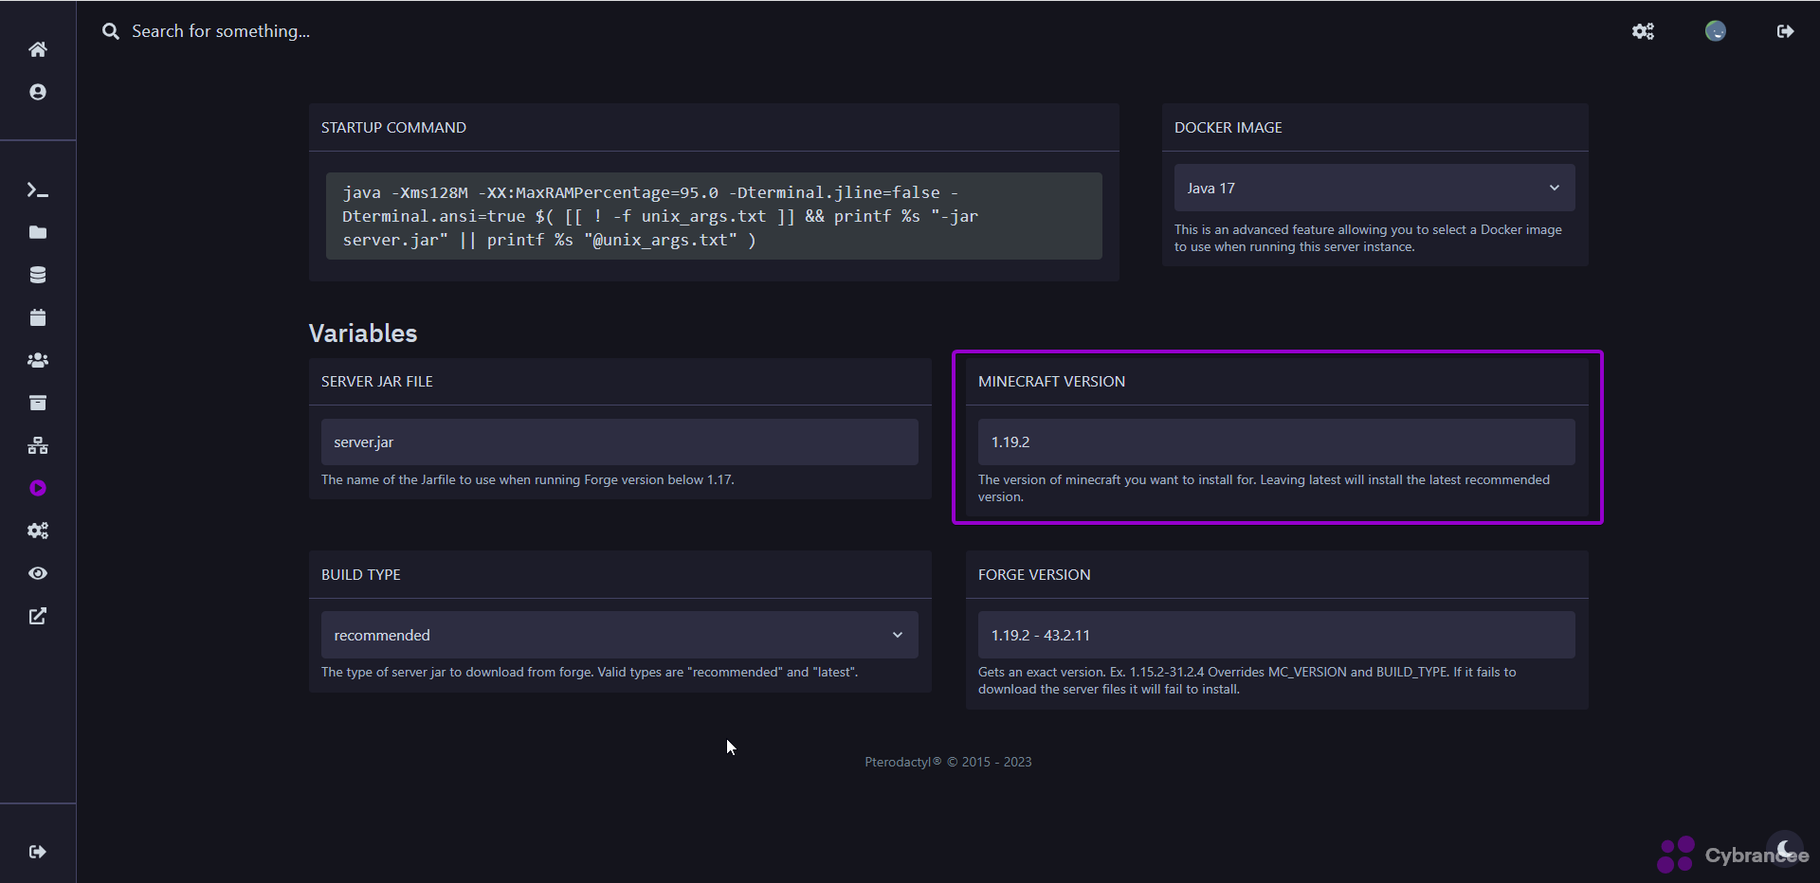
Task: Open the Network icon in sidebar
Action: click(x=37, y=446)
